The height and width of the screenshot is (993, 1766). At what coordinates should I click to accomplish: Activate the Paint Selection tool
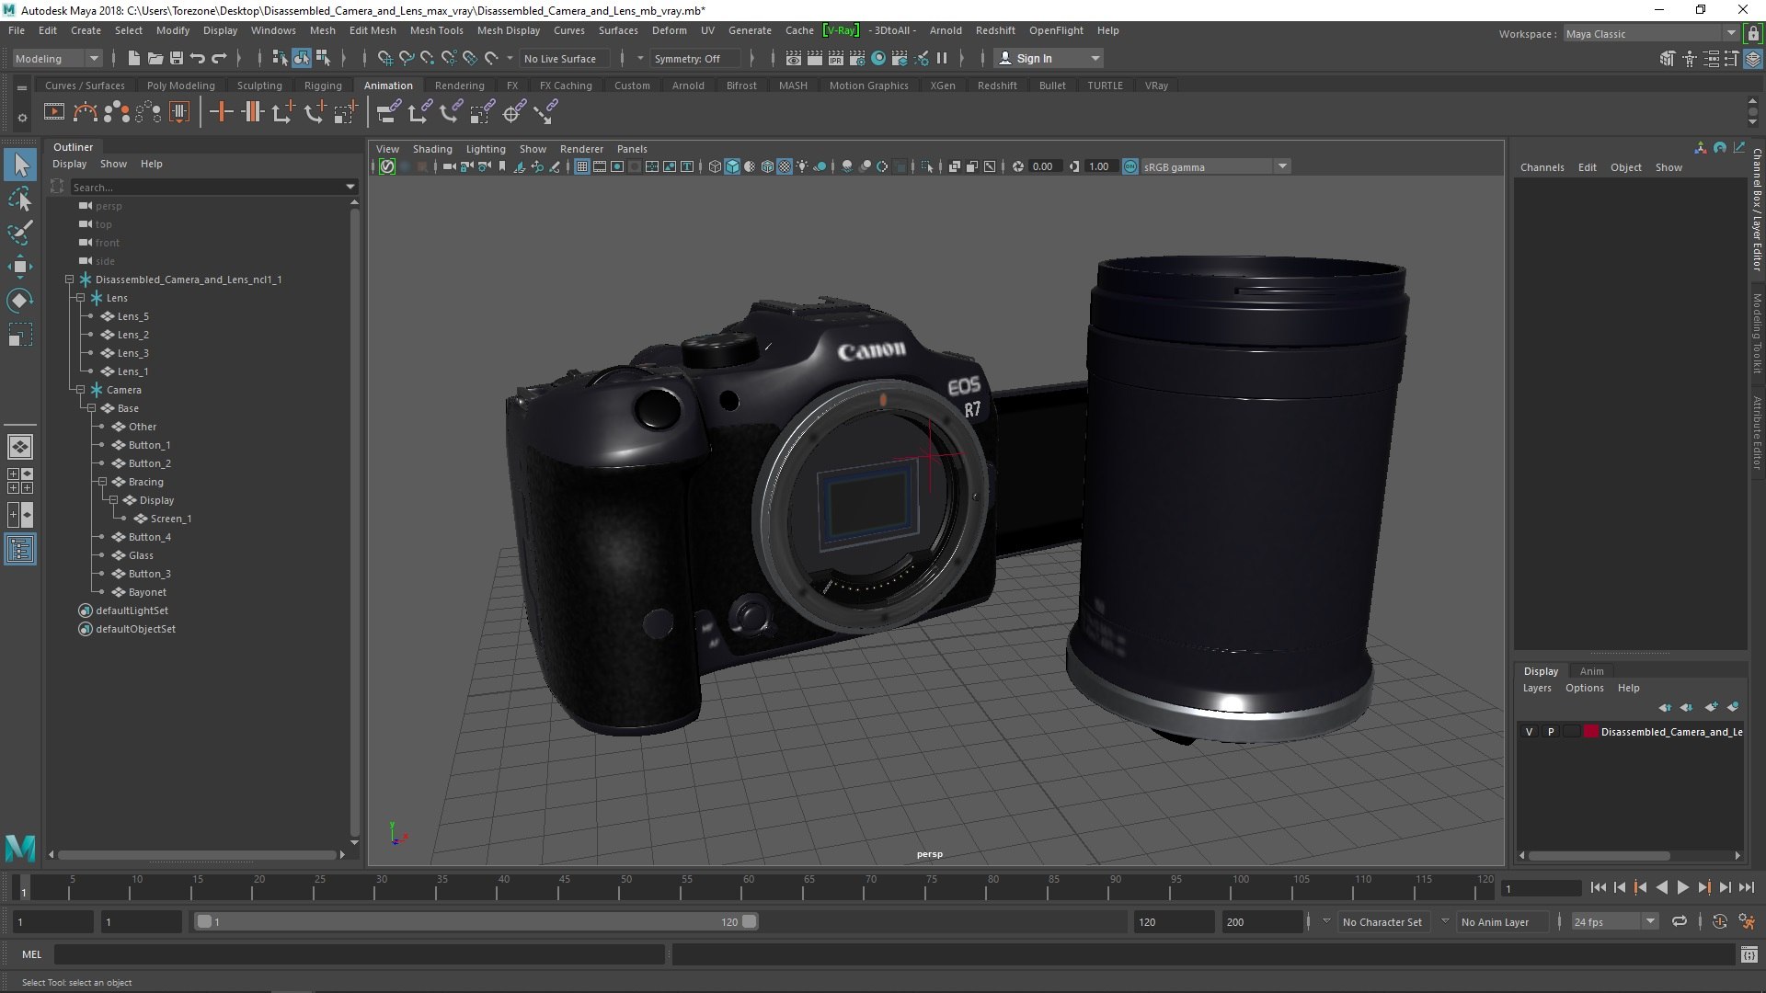pyautogui.click(x=20, y=233)
